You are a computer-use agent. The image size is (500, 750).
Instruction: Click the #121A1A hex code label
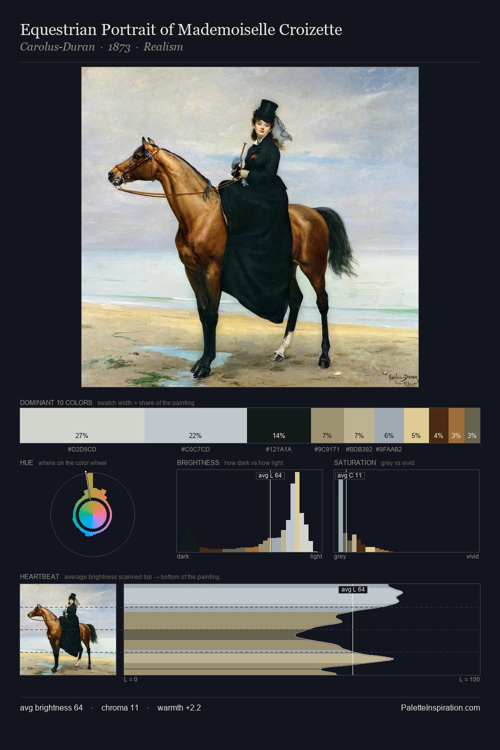278,449
